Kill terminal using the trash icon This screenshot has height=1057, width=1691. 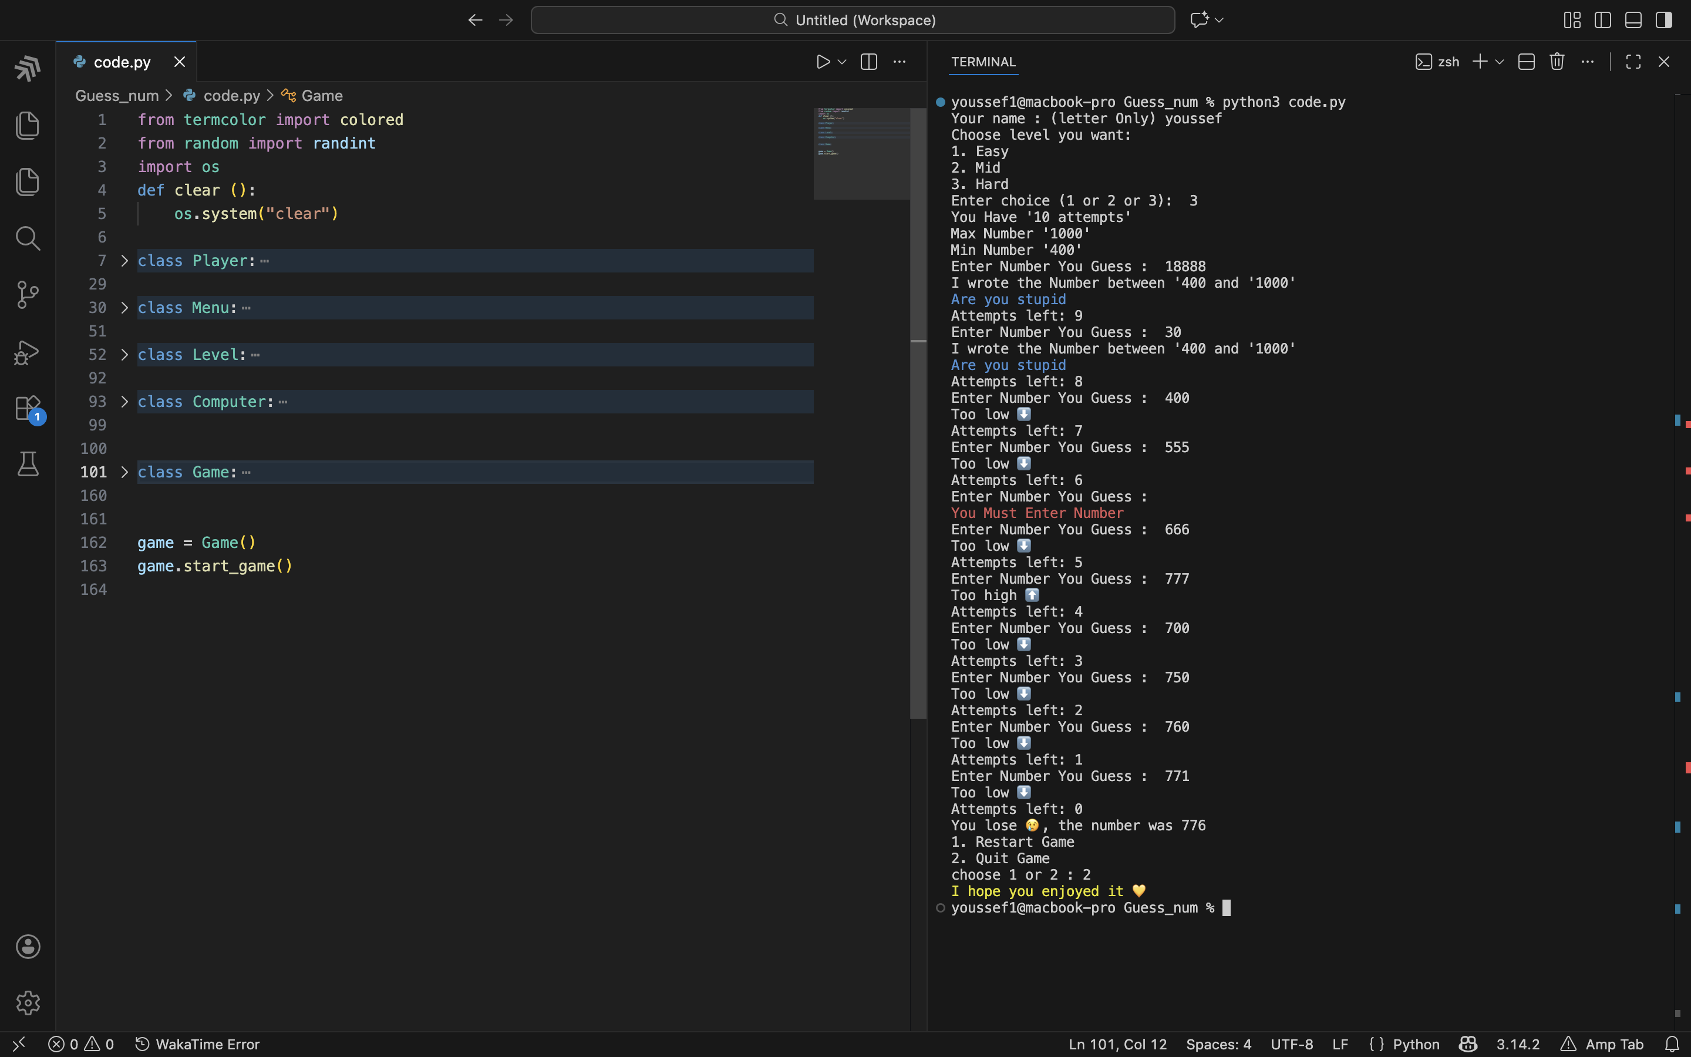(x=1556, y=62)
